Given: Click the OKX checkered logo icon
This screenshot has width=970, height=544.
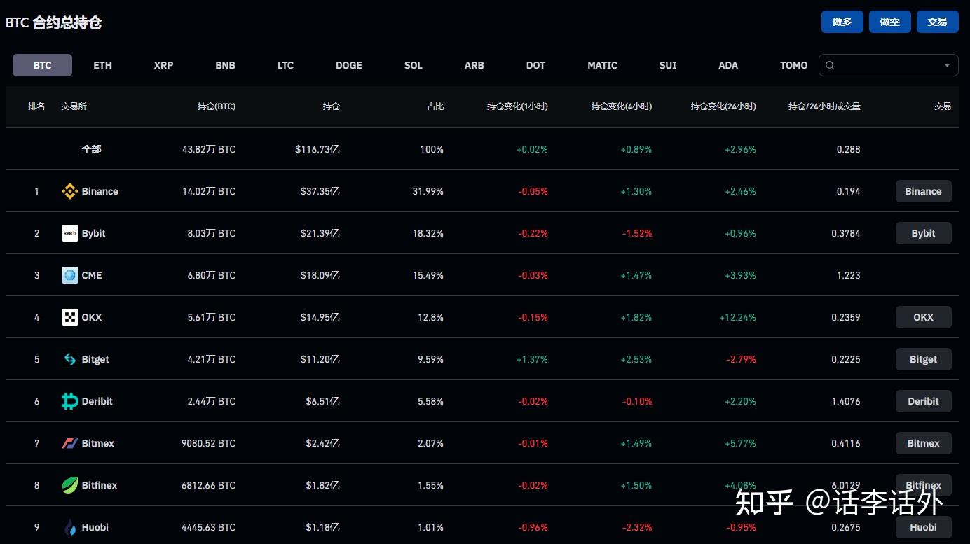Looking at the screenshot, I should 69,317.
